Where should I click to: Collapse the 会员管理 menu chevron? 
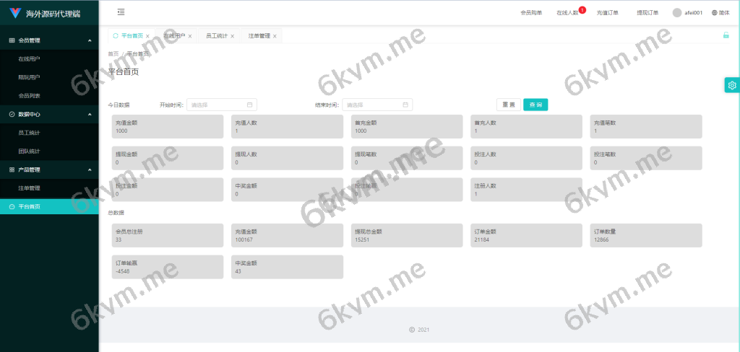point(90,40)
